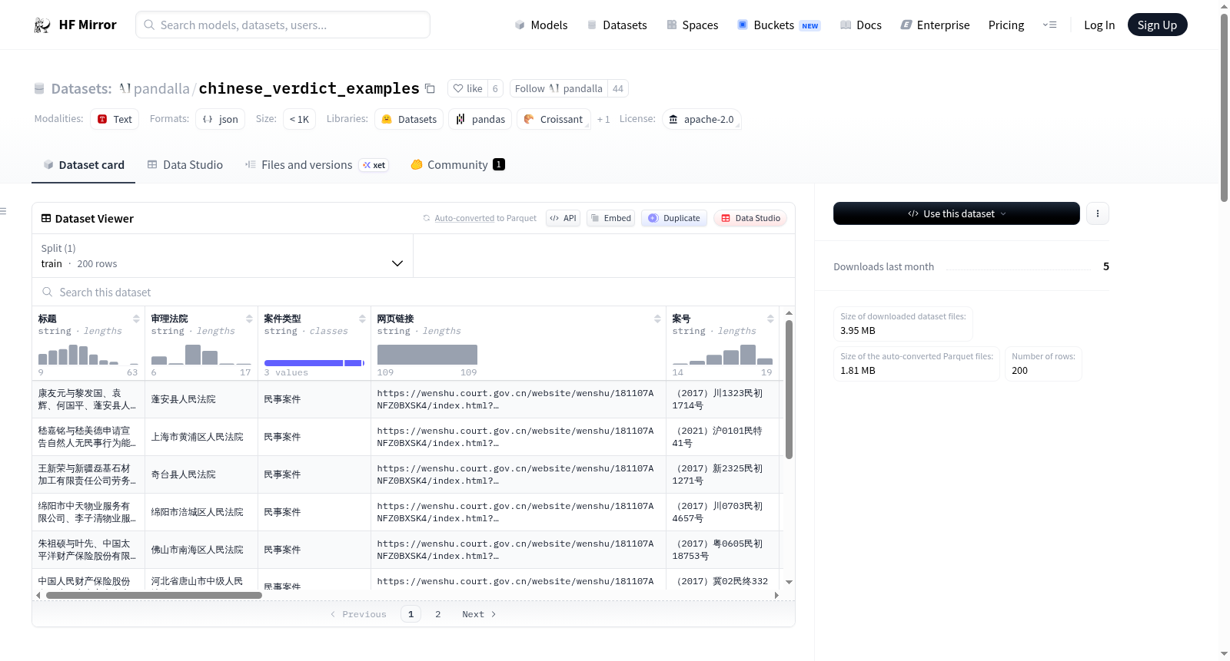This screenshot has height=661, width=1230.
Task: Click the Sign Up button
Action: [1158, 25]
